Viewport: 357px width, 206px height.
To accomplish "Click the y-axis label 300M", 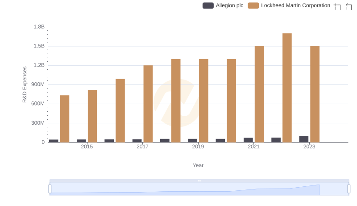I will point(38,123).
